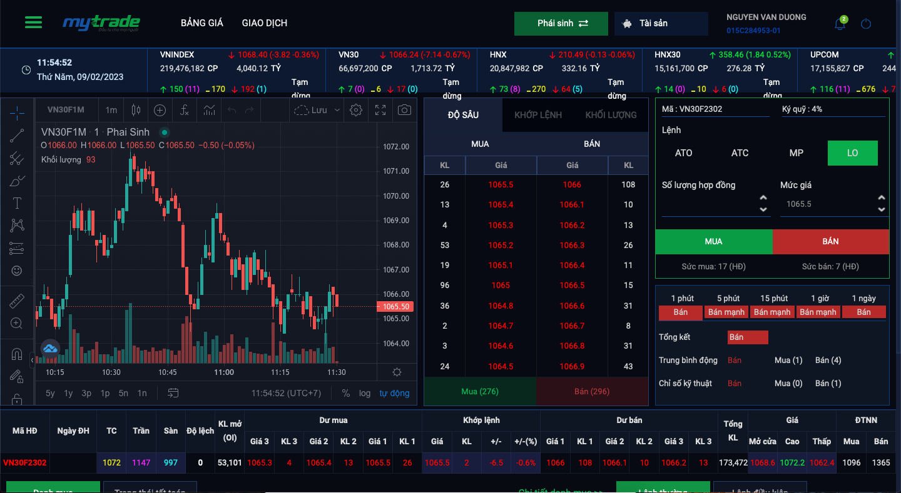Click the Phái sinh button

(x=561, y=24)
